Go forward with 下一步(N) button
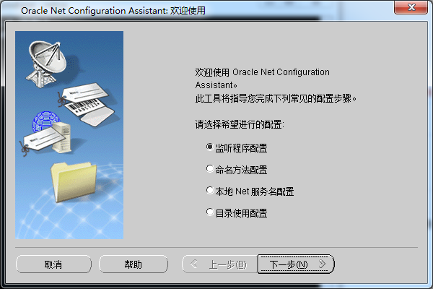433x289 pixels. click(x=296, y=264)
